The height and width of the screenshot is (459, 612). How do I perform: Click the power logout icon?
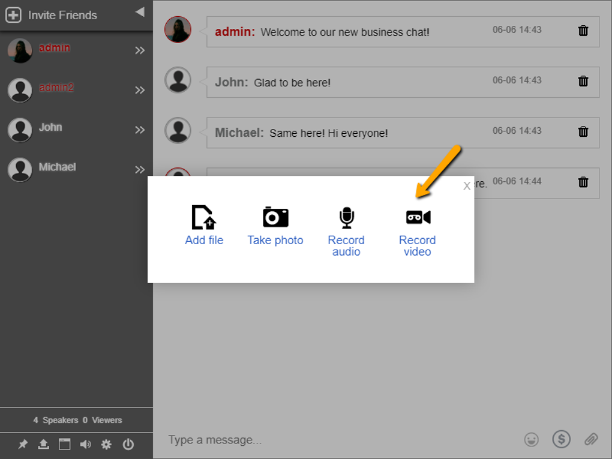128,445
